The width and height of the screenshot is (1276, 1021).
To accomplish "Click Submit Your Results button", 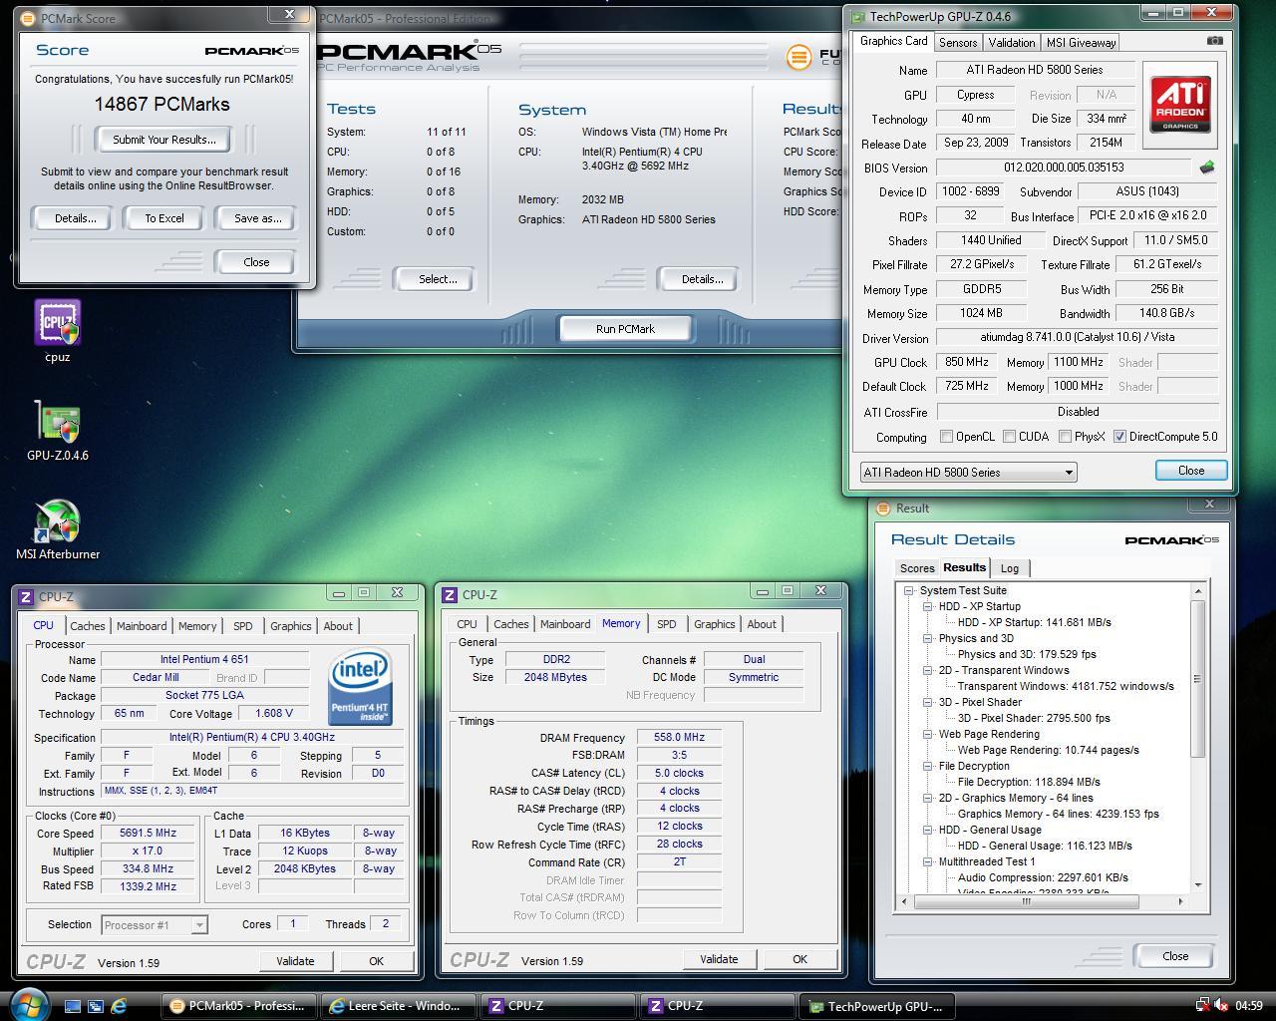I will point(164,140).
